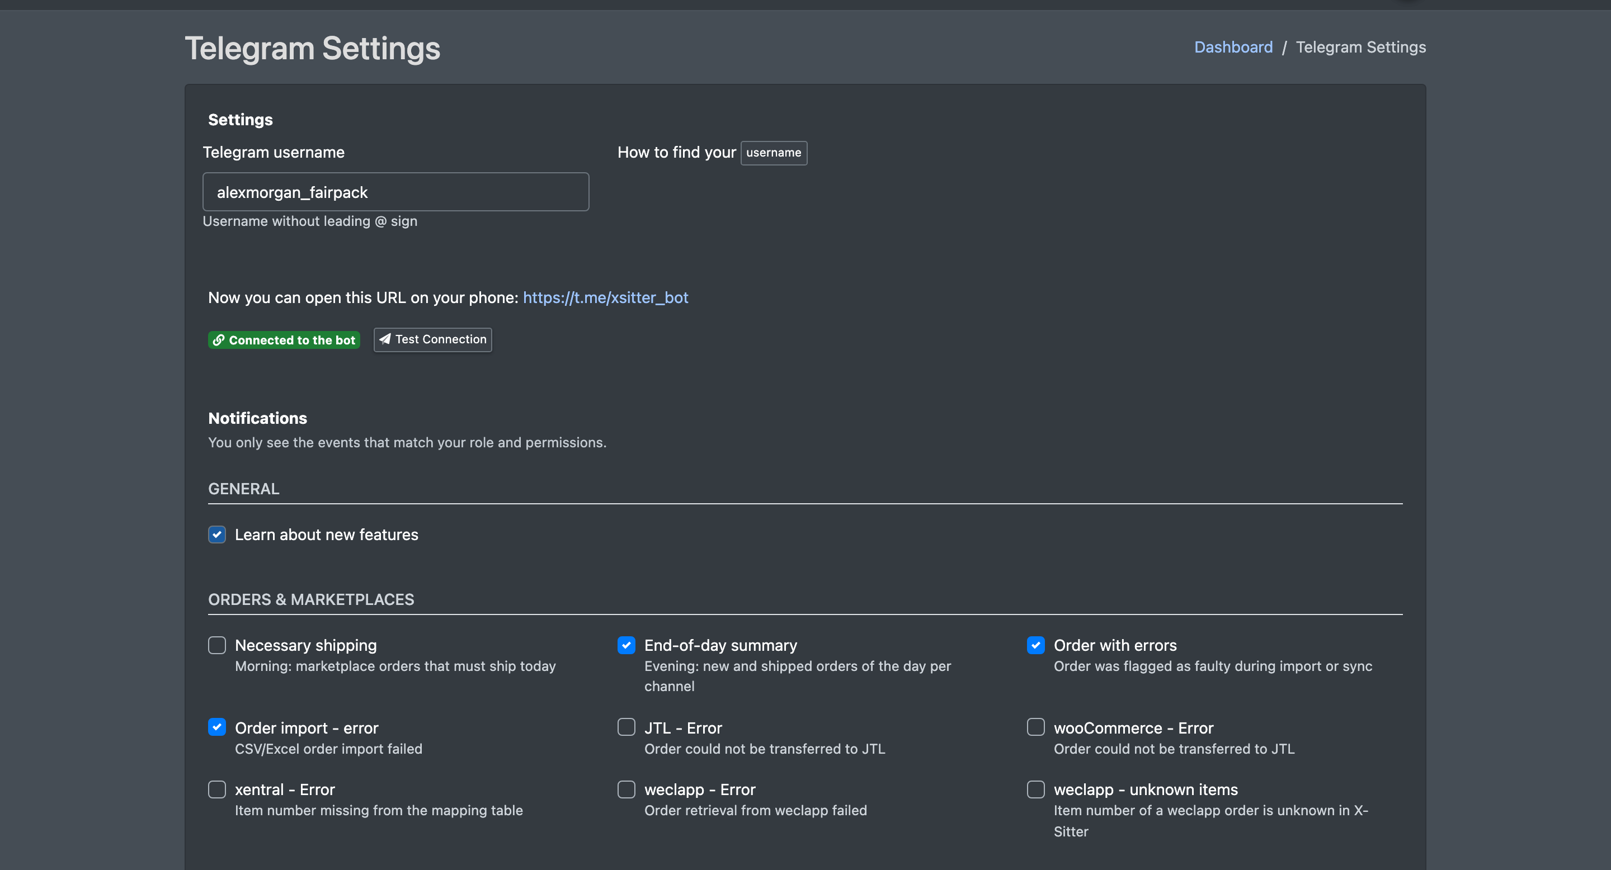Viewport: 1611px width, 870px height.
Task: Click the 'Telegram Settings' page title
Action: click(x=312, y=48)
